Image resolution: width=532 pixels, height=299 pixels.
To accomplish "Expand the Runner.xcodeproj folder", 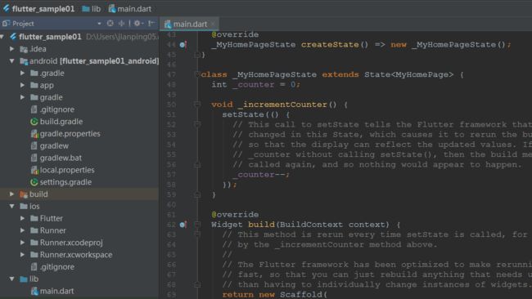I will [x=22, y=243].
